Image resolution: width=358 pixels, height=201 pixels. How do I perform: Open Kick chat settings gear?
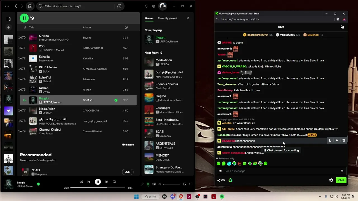331,180
